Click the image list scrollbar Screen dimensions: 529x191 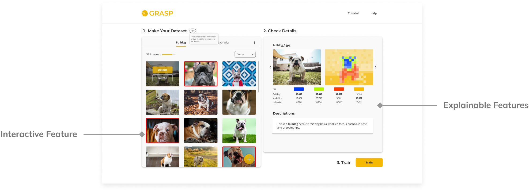[x=258, y=77]
